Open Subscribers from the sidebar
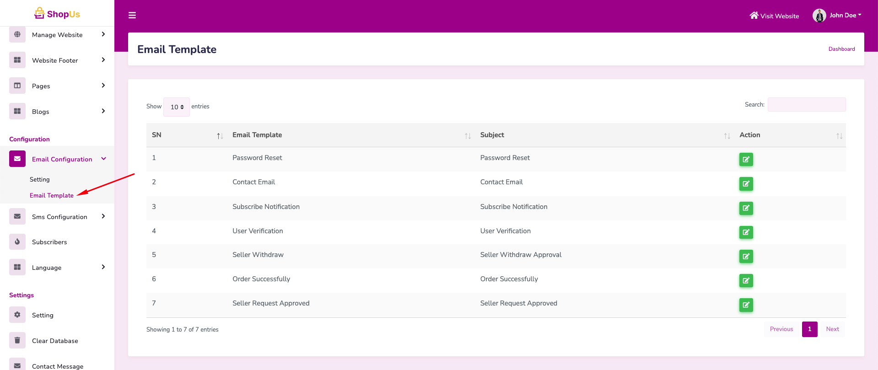Viewport: 878px width, 370px height. pos(49,242)
